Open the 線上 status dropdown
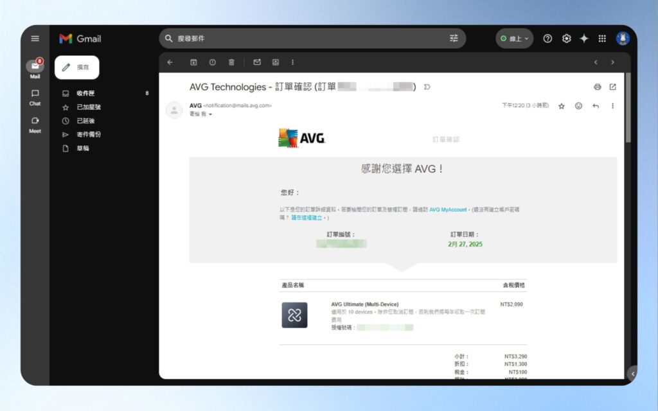The height and width of the screenshot is (411, 658). [515, 39]
